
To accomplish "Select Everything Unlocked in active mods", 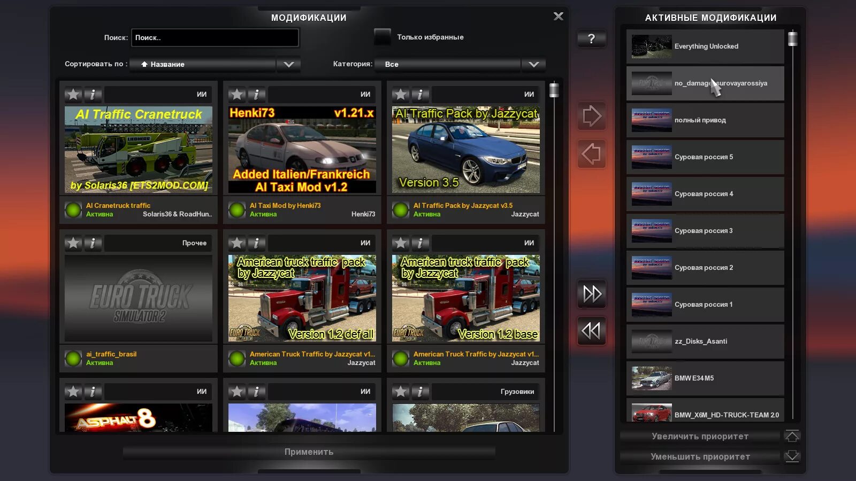I will click(x=705, y=46).
